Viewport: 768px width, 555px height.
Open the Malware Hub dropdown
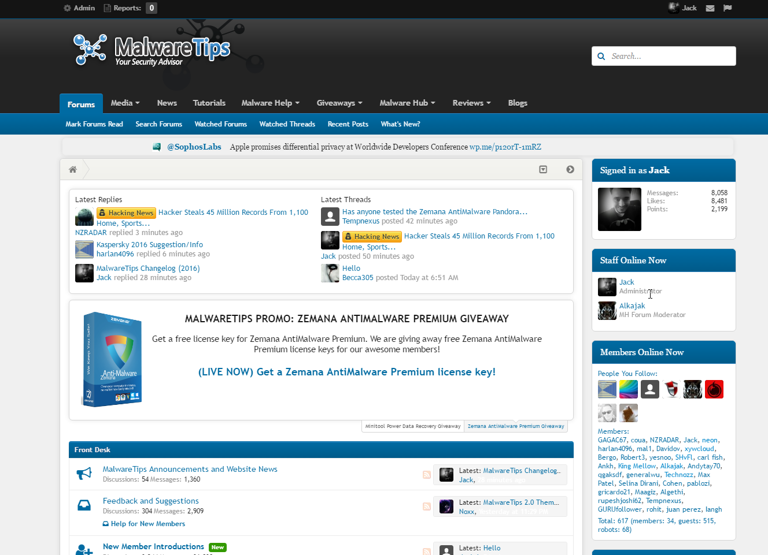pyautogui.click(x=407, y=103)
